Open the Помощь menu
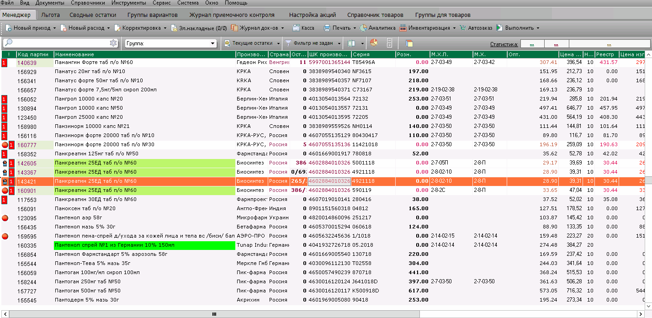This screenshot has width=652, height=318. 236,3
